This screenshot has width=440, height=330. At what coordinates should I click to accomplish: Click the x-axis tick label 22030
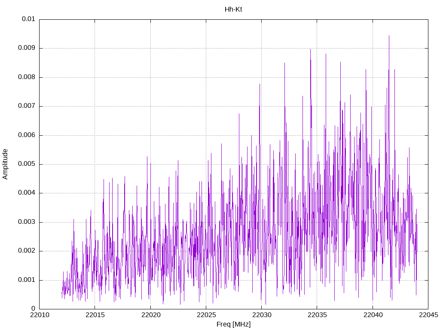point(262,315)
